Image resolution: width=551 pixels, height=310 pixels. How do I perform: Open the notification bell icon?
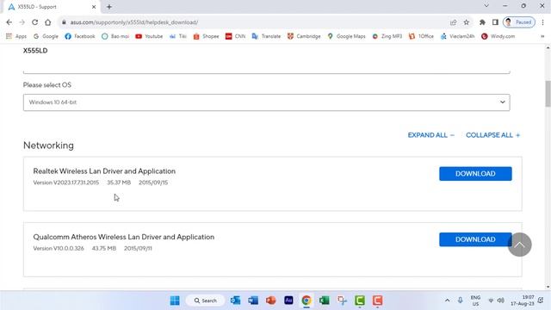(541, 301)
